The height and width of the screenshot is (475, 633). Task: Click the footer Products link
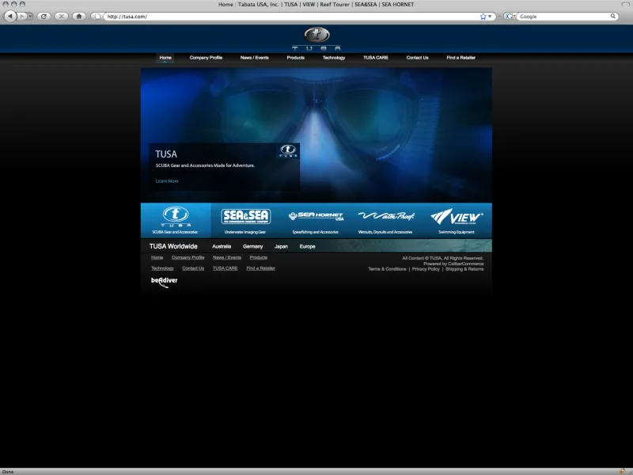[x=259, y=257]
